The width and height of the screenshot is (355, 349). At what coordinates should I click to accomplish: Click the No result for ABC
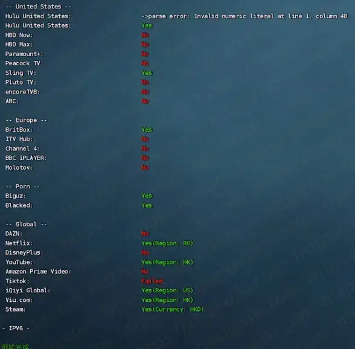pos(146,101)
